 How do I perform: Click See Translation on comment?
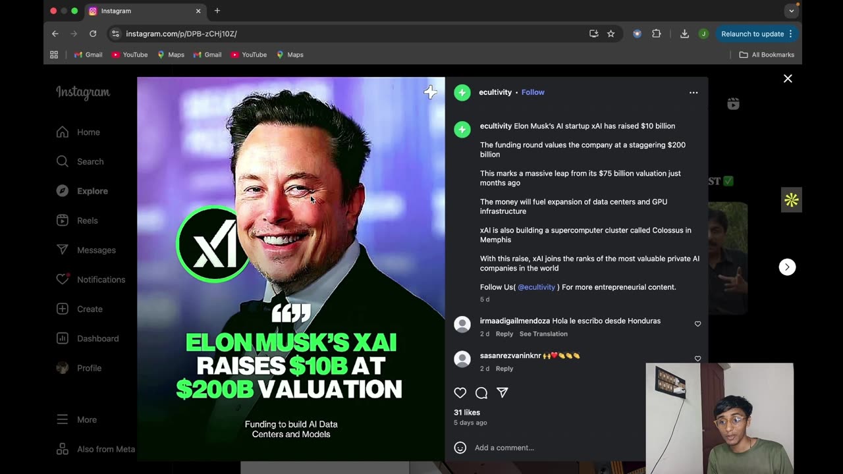tap(543, 334)
